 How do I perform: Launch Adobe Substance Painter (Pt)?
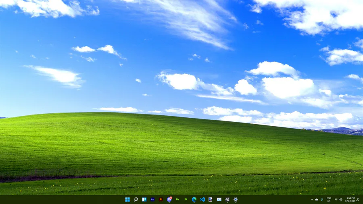(186, 200)
